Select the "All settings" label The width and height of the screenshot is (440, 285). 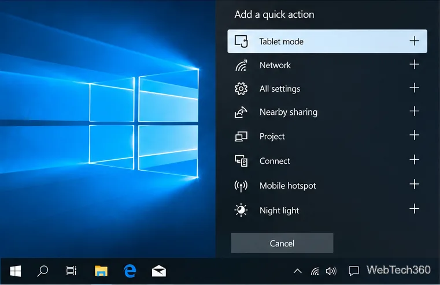click(280, 89)
